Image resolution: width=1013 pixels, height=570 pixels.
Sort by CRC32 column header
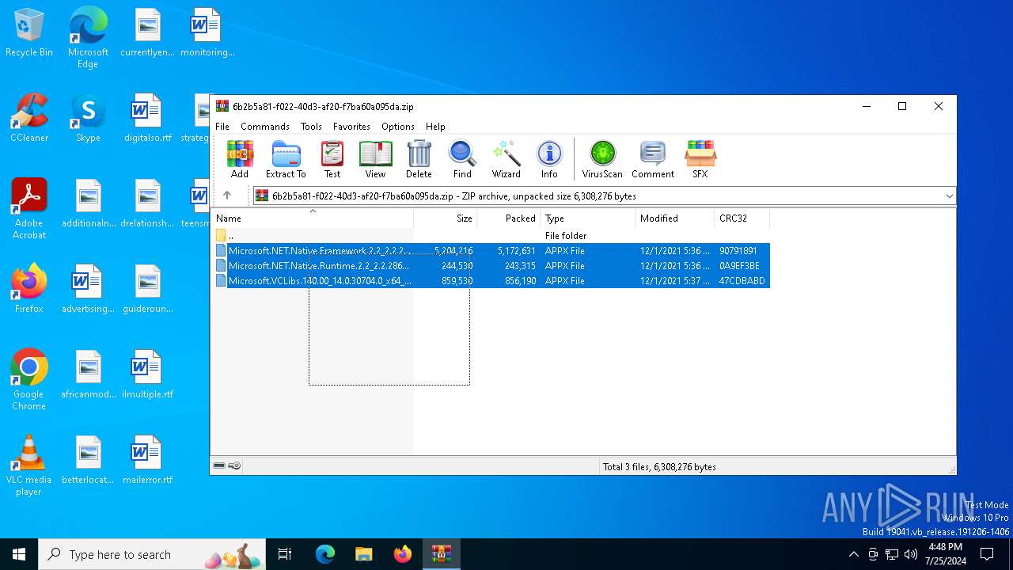click(x=742, y=218)
